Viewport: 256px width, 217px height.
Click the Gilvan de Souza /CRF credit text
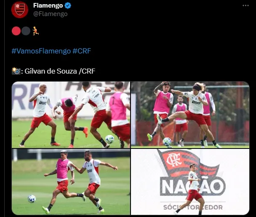pyautogui.click(x=60, y=71)
